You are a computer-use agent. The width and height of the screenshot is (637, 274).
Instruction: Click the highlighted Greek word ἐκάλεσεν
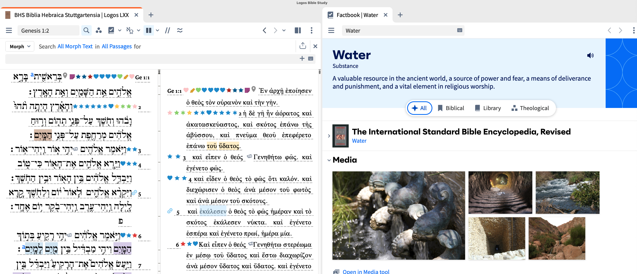pos(213,211)
